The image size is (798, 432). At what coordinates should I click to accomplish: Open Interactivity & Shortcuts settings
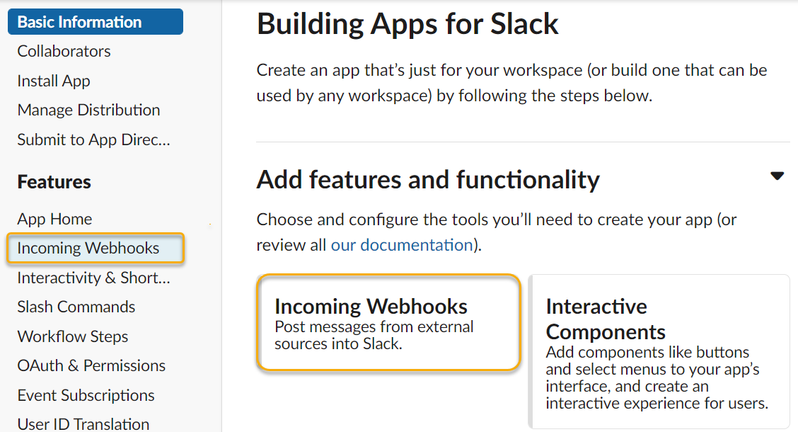point(93,278)
